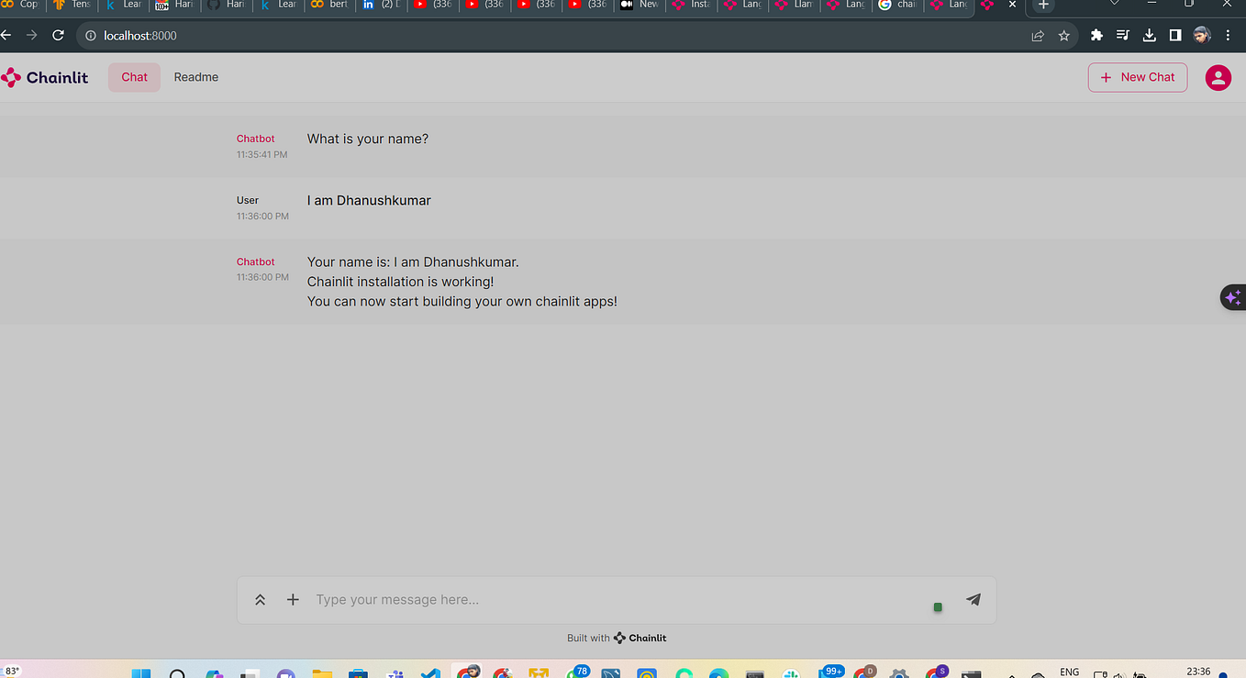The height and width of the screenshot is (678, 1246).
Task: Click the new tab plus button
Action: pyautogui.click(x=1042, y=6)
